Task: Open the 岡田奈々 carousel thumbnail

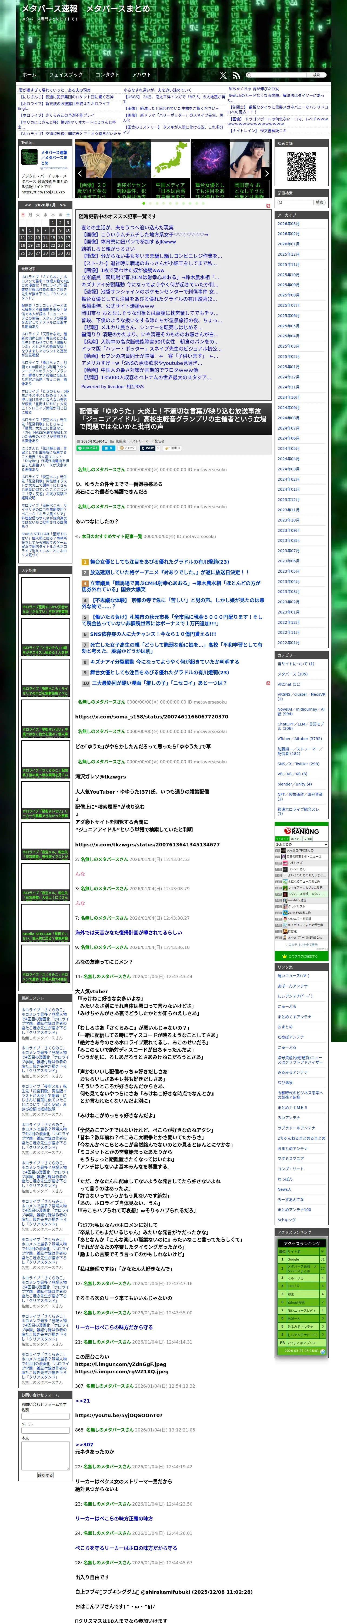Action: point(250,169)
